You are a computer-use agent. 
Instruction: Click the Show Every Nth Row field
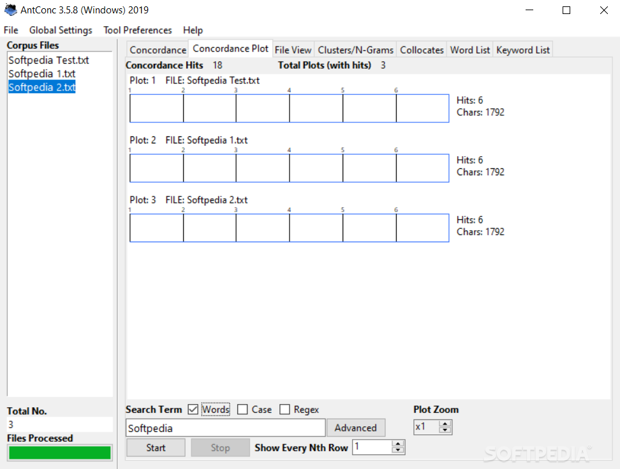click(x=372, y=447)
